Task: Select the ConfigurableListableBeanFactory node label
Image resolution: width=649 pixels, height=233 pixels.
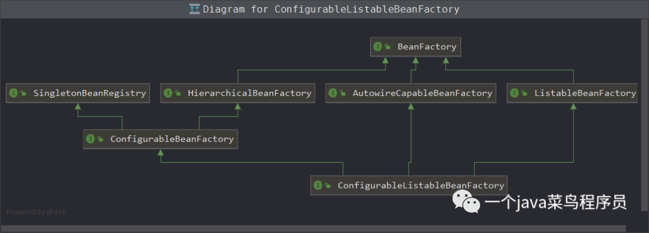Action: coord(421,186)
